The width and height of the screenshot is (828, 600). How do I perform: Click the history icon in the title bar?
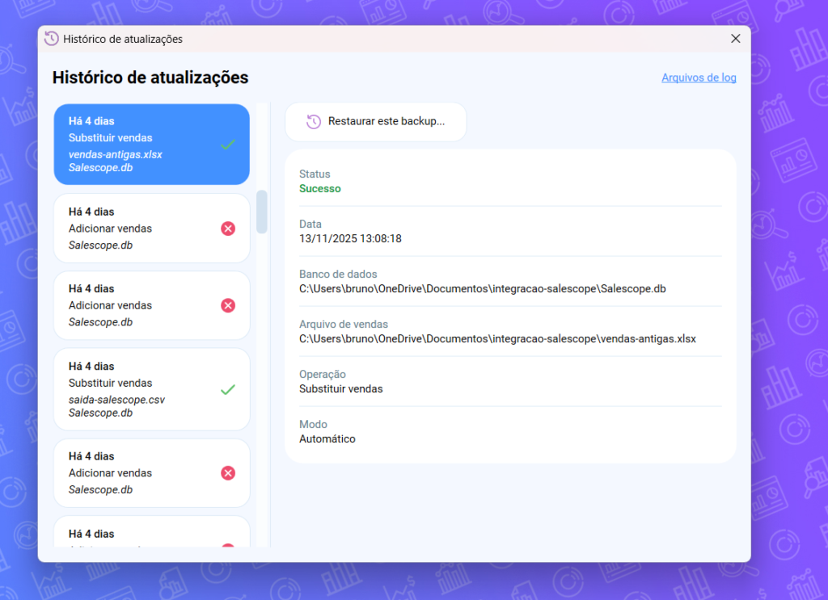pos(52,39)
